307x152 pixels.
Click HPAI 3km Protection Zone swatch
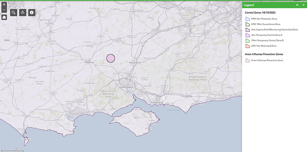click(x=248, y=19)
